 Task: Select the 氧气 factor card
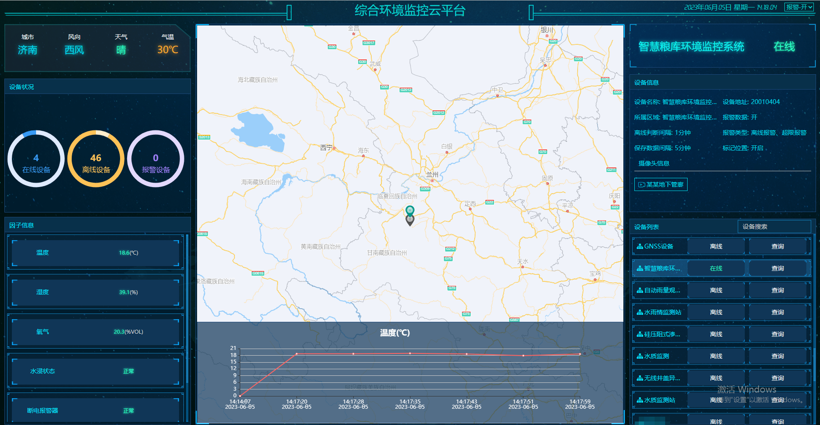(x=95, y=331)
